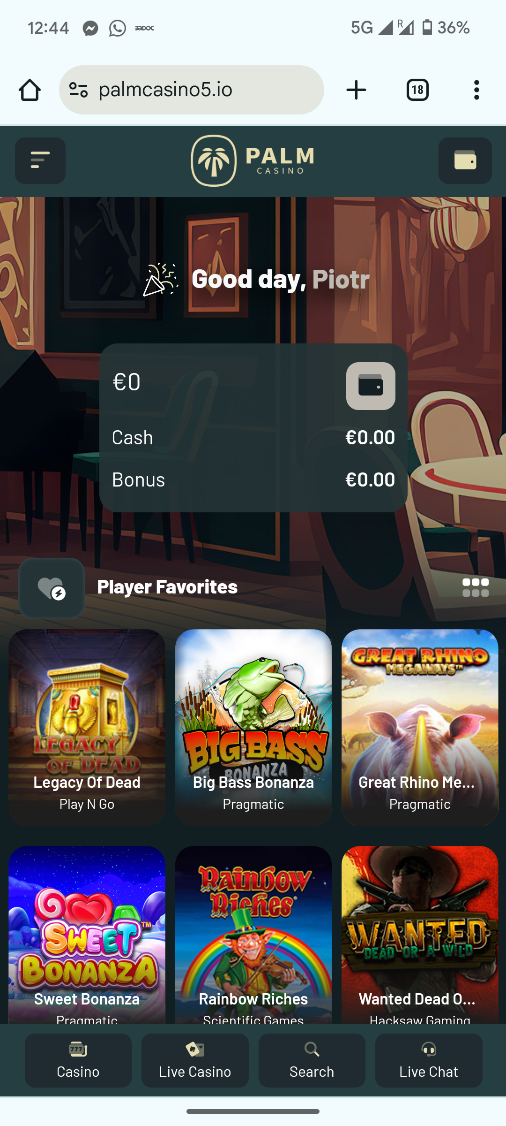The width and height of the screenshot is (506, 1126).
Task: Tap the wallet button in balance card
Action: (x=371, y=386)
